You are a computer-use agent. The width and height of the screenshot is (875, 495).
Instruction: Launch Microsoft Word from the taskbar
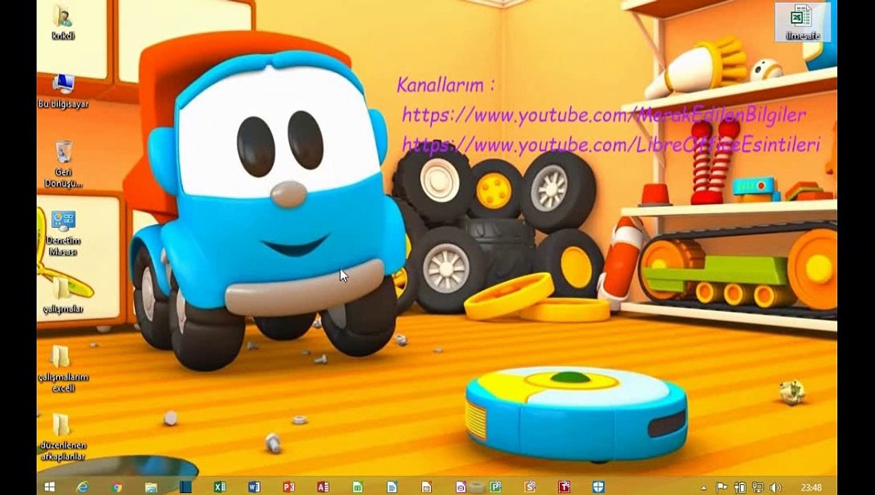coord(254,487)
